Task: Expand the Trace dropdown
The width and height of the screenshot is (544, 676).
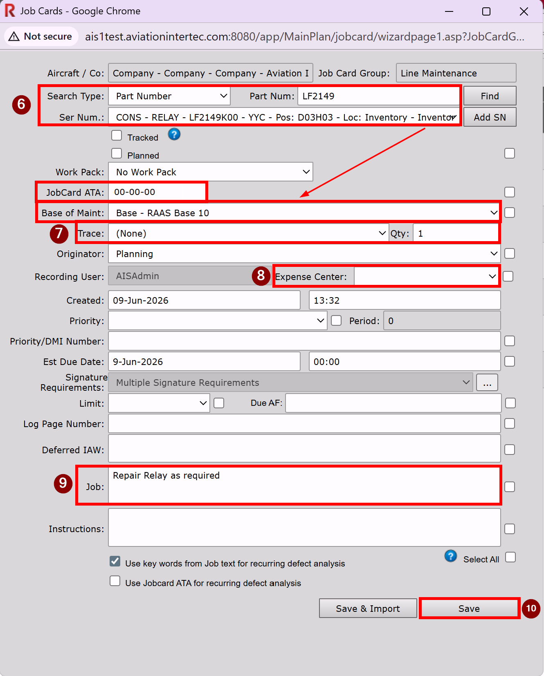Action: point(248,233)
